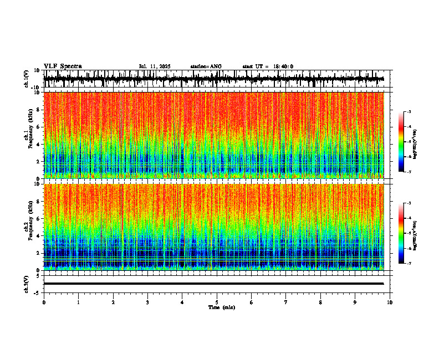The image size is (439, 339).
Task: Click the "Time (min)" x-axis label
Action: point(222,307)
